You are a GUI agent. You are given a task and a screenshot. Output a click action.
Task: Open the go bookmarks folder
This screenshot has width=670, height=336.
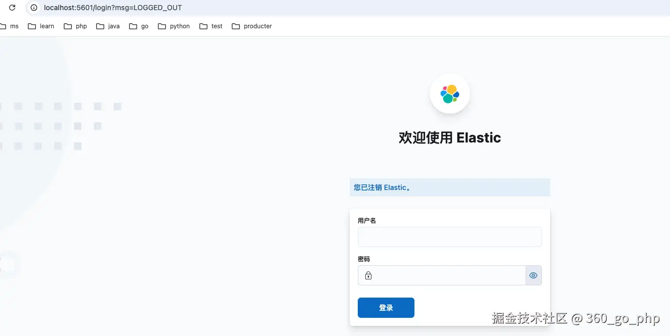pos(139,26)
